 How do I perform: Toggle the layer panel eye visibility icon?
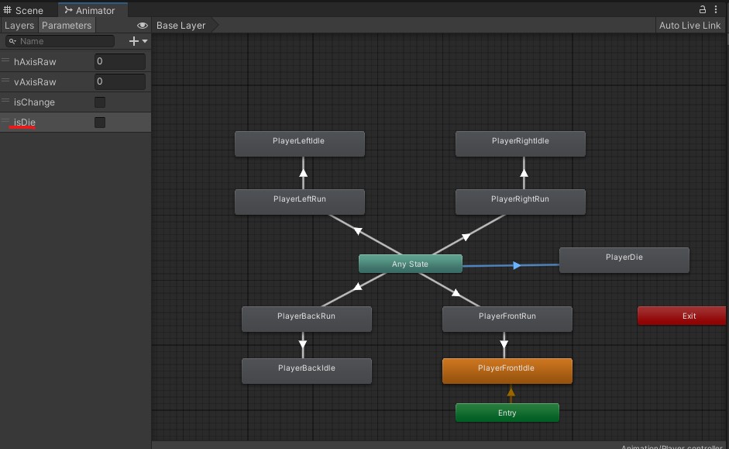[143, 25]
